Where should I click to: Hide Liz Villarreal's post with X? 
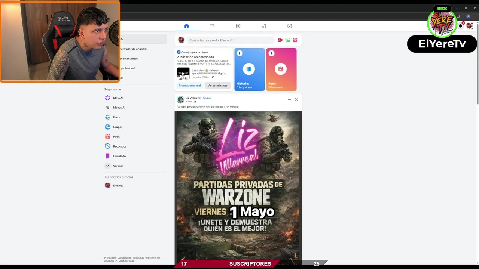pyautogui.click(x=296, y=99)
